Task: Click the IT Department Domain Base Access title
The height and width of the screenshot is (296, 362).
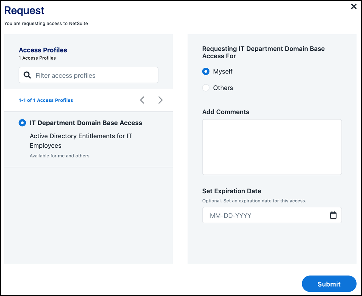Action: 86,123
